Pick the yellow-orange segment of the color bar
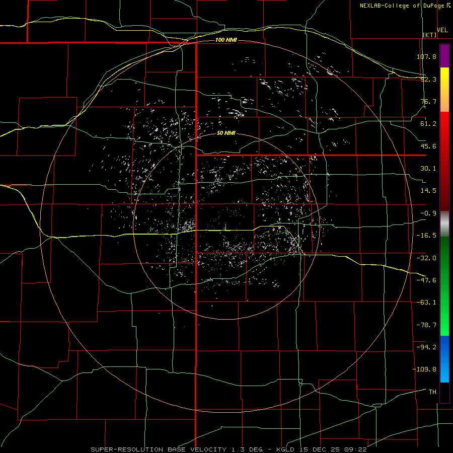The height and width of the screenshot is (453, 453). point(444,90)
